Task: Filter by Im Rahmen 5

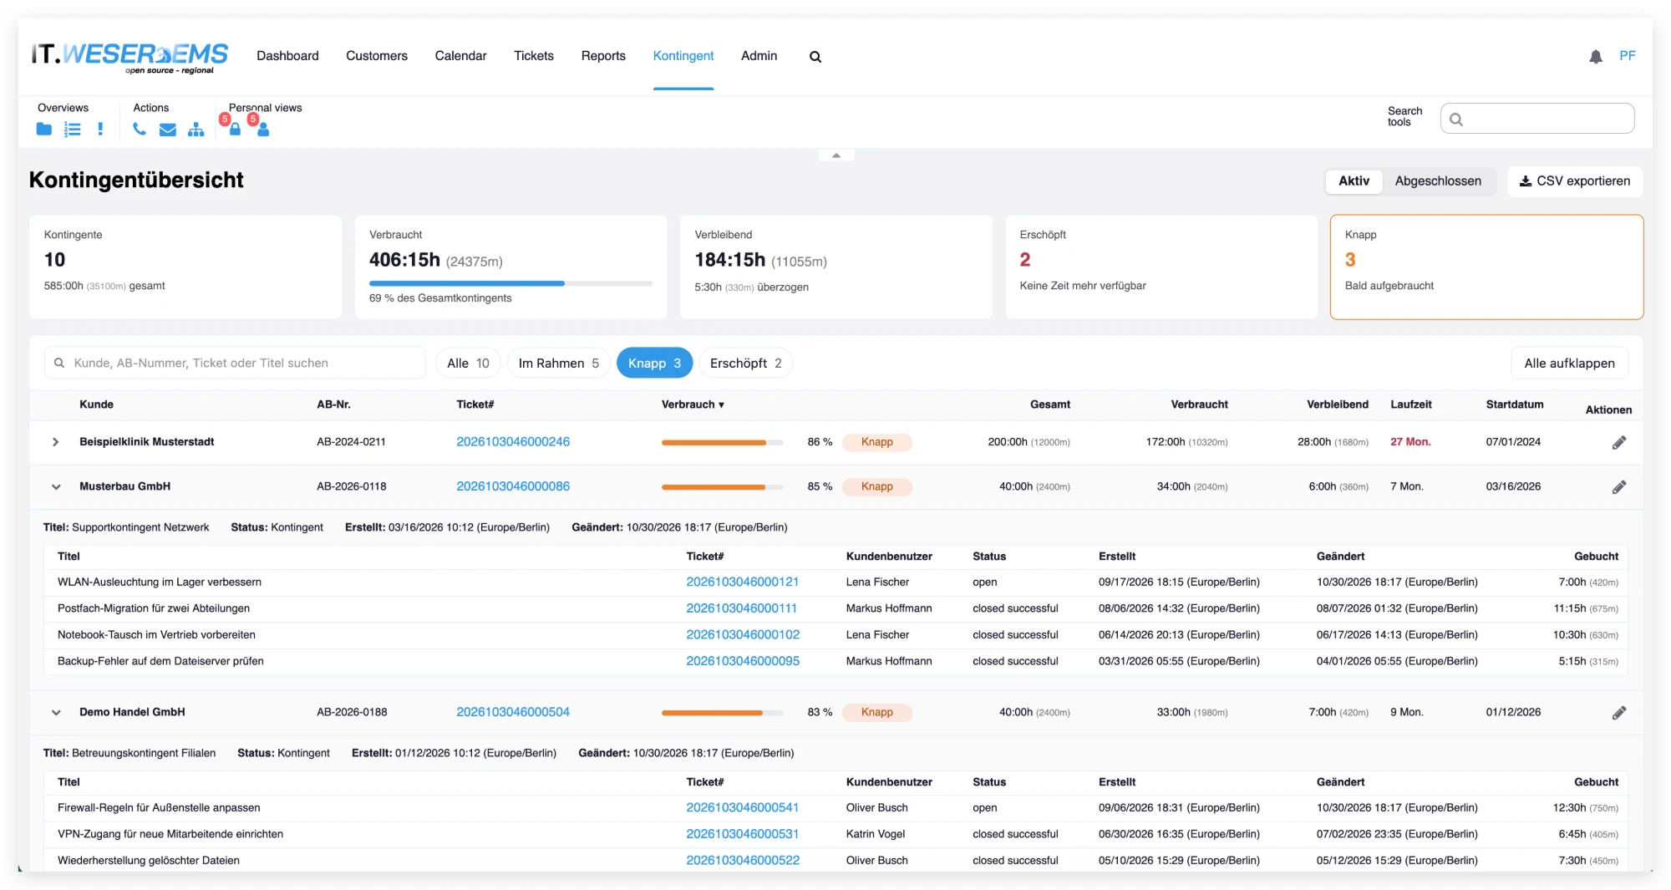Action: click(x=558, y=363)
